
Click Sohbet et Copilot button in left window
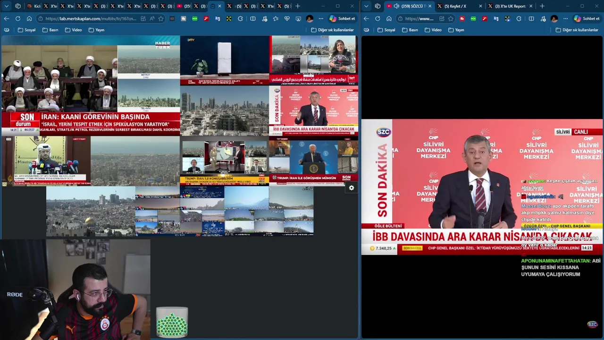tap(343, 18)
